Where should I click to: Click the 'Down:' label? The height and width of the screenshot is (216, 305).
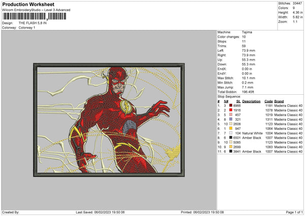[222, 64]
